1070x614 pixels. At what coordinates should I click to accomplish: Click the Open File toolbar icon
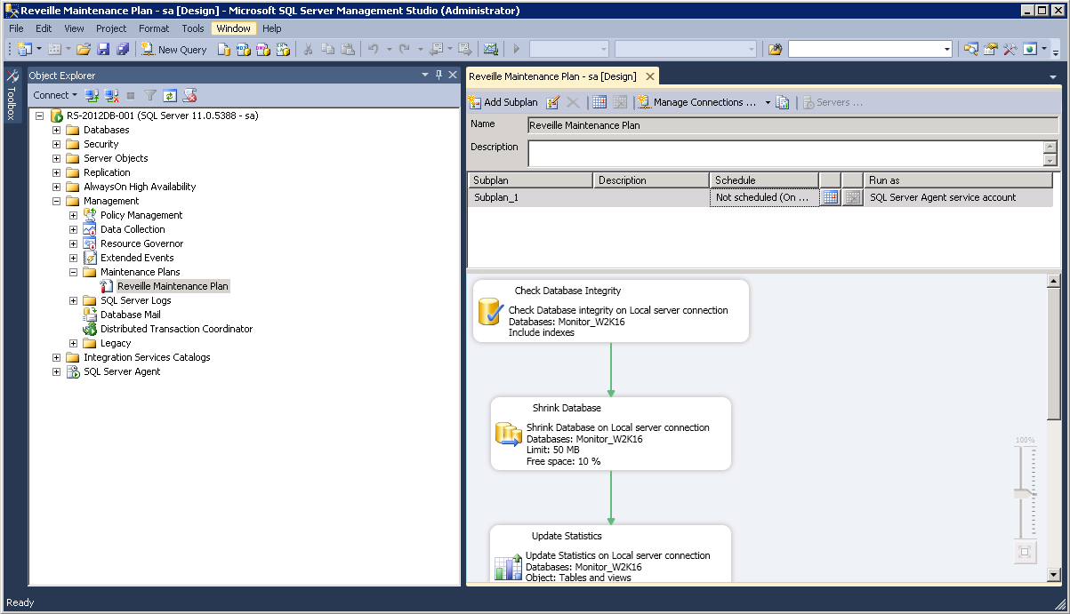[83, 50]
